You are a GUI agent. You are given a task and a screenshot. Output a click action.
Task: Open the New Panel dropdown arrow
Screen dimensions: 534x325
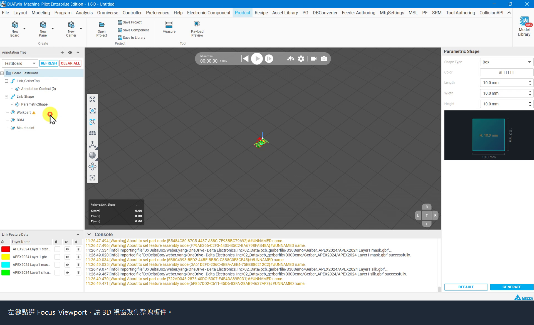53,28
